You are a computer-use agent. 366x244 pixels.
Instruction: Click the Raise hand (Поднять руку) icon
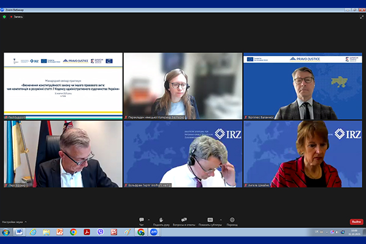(161, 220)
